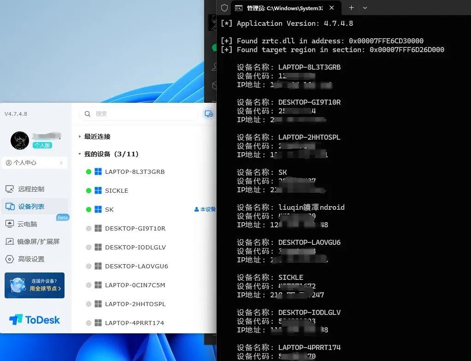Image resolution: width=471 pixels, height=361 pixels.
Task: Click the 云电脑 cloud screen icon
Action: (10, 224)
